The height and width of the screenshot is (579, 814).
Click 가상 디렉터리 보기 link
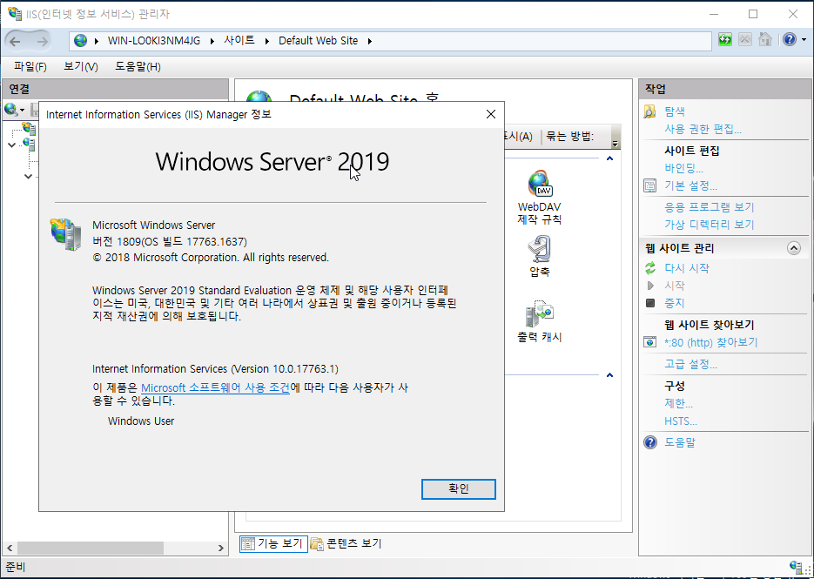coord(710,225)
